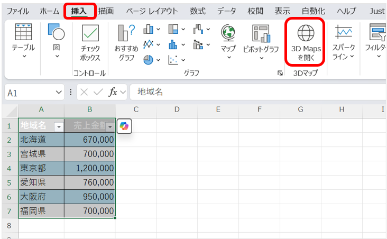Switch to the 校閲 tab
Screen dimensions: 387x239
pos(255,11)
